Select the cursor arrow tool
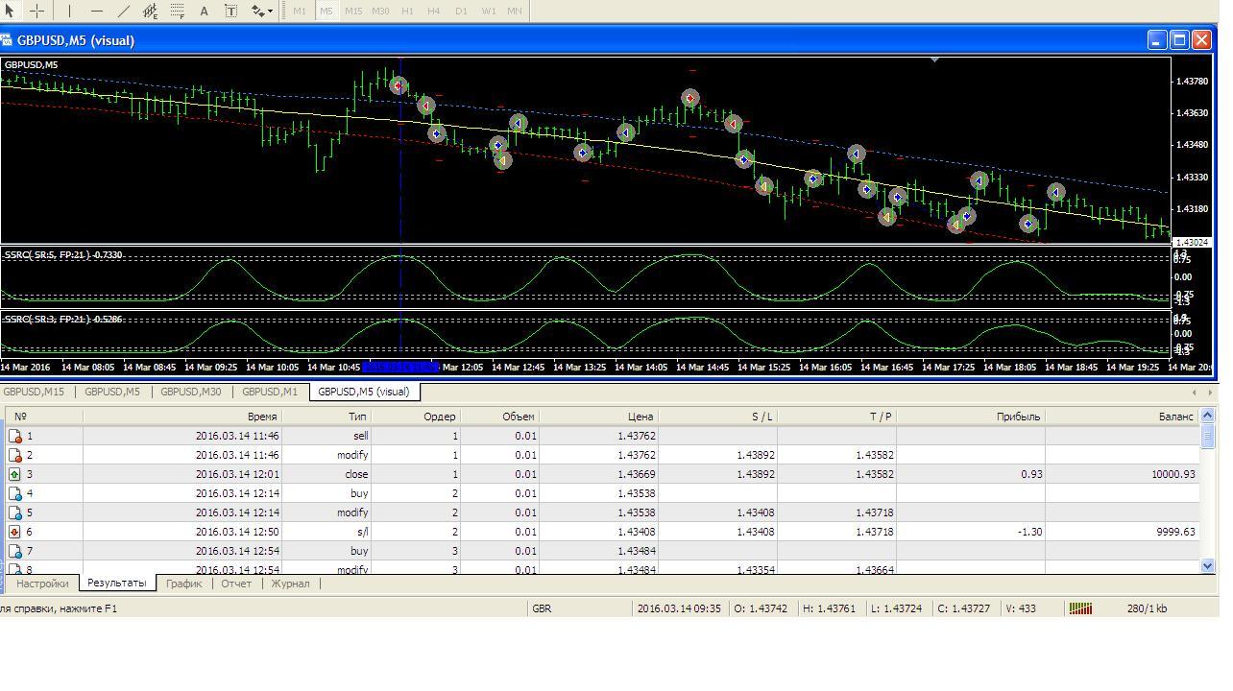Viewport: 1233px width, 691px height. (10, 11)
